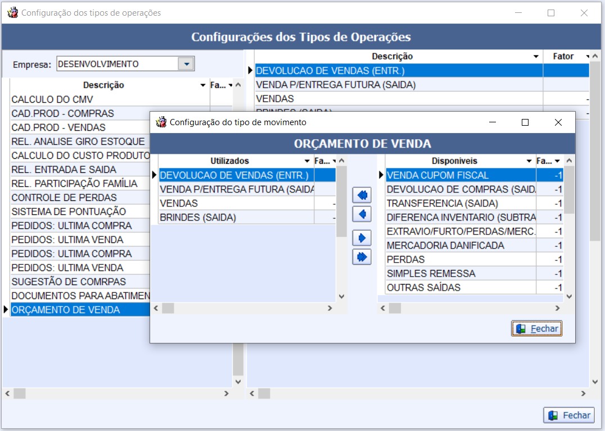Screen dimensions: 605x431
Task: Click the single-right arrow move button
Action: (362, 238)
